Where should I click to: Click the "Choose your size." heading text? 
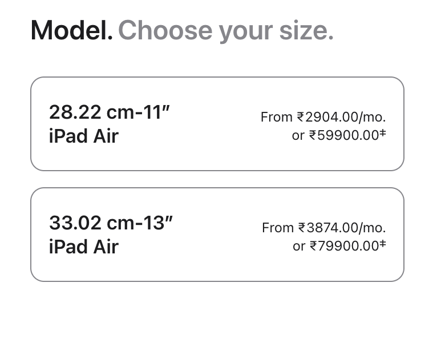225,31
